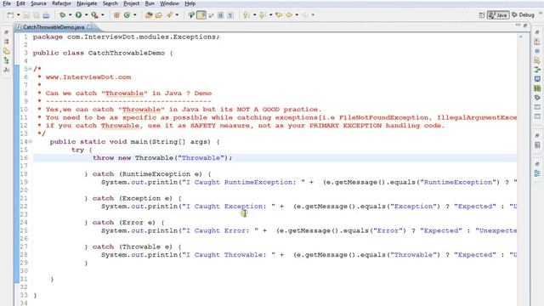Screen dimensions: 544x306
Task: Open the New Java Class dropdown arrow
Action: [x=134, y=15]
